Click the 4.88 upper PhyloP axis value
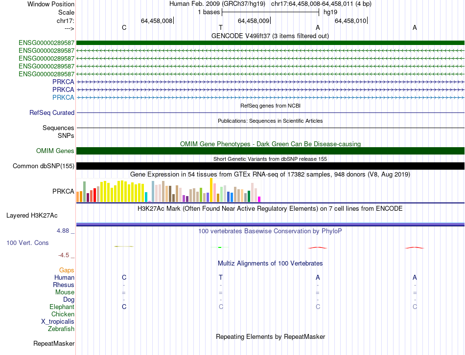The image size is (465, 355). click(x=63, y=230)
